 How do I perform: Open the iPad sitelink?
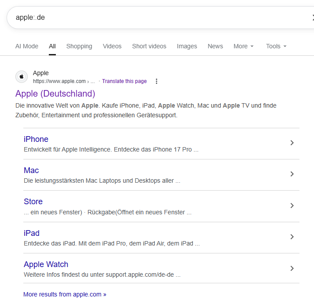pyautogui.click(x=32, y=233)
